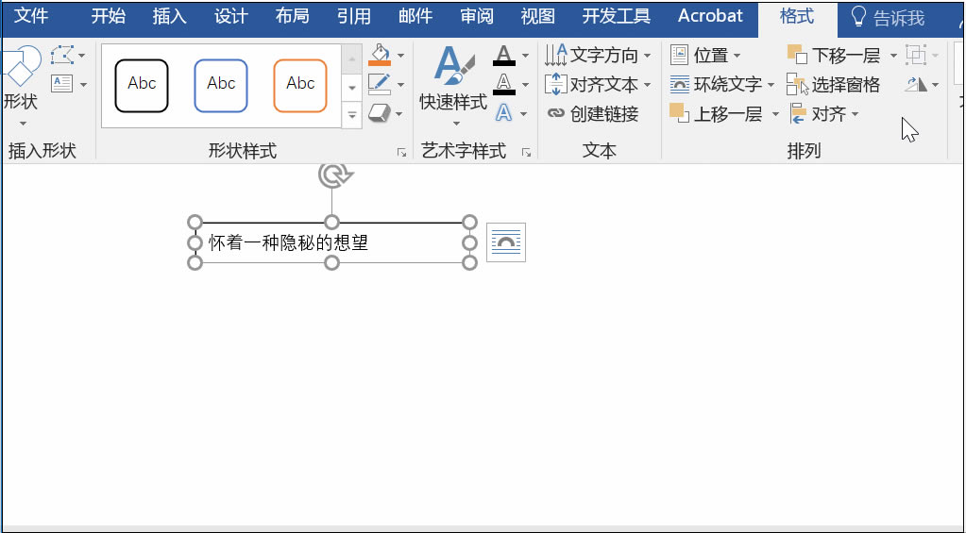Expand the shape styles gallery more arrow
The height and width of the screenshot is (533, 966).
click(351, 114)
